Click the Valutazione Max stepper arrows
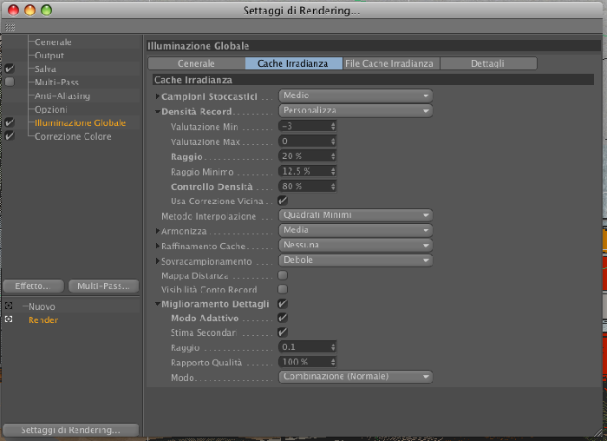Image resolution: width=607 pixels, height=441 pixels. pos(333,141)
